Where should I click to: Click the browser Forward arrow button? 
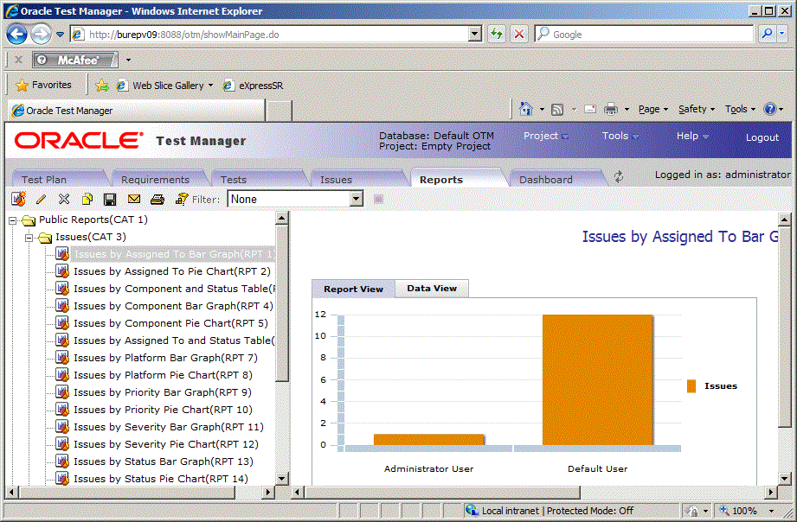tap(41, 34)
